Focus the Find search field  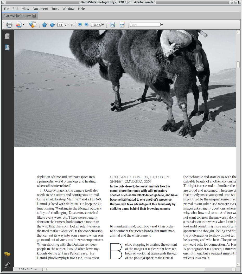(x=145, y=25)
